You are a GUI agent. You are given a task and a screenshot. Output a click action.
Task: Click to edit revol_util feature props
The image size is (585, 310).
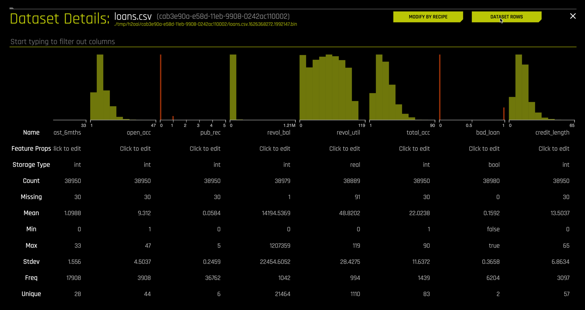[345, 149]
